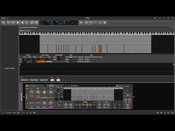Click the sample Start value field

point(61,57)
